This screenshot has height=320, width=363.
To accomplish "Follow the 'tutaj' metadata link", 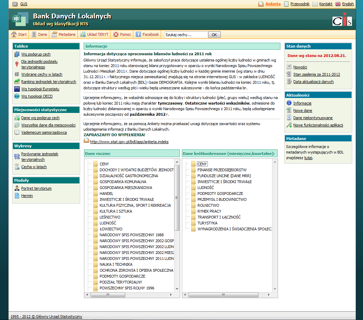I will pos(308,158).
